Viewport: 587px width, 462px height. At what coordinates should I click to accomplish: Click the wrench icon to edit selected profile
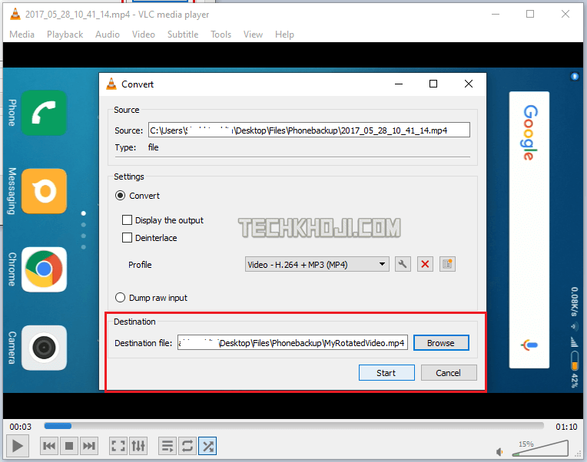click(x=403, y=264)
